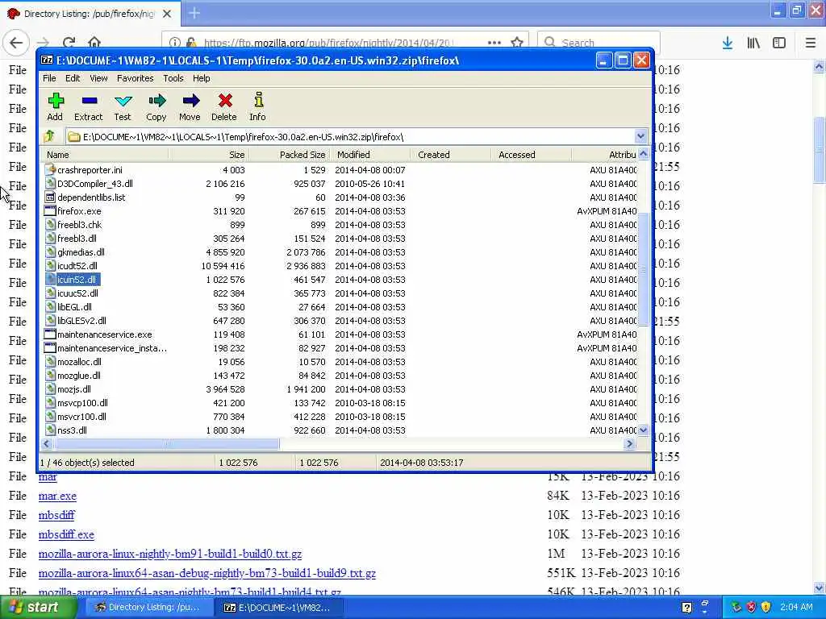Open a new Firefox tab with plus
Viewport: 826px width, 619px height.
[194, 13]
